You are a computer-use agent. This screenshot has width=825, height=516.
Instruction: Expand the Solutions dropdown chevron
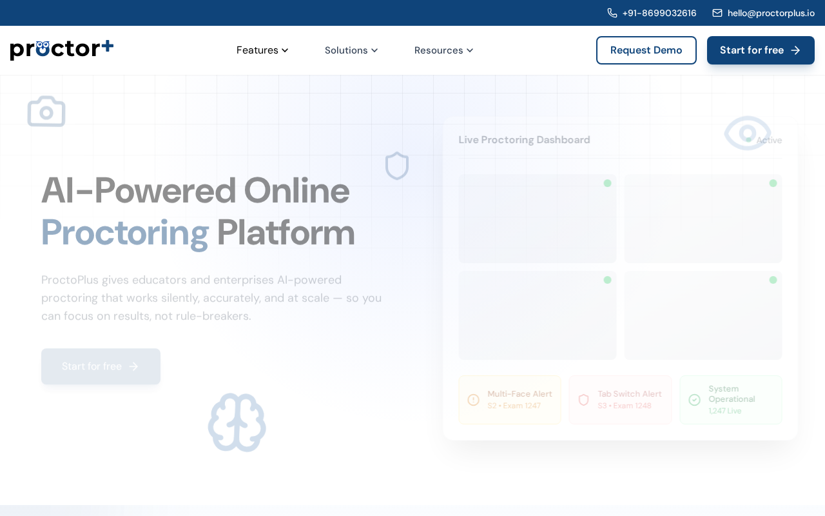coord(374,50)
